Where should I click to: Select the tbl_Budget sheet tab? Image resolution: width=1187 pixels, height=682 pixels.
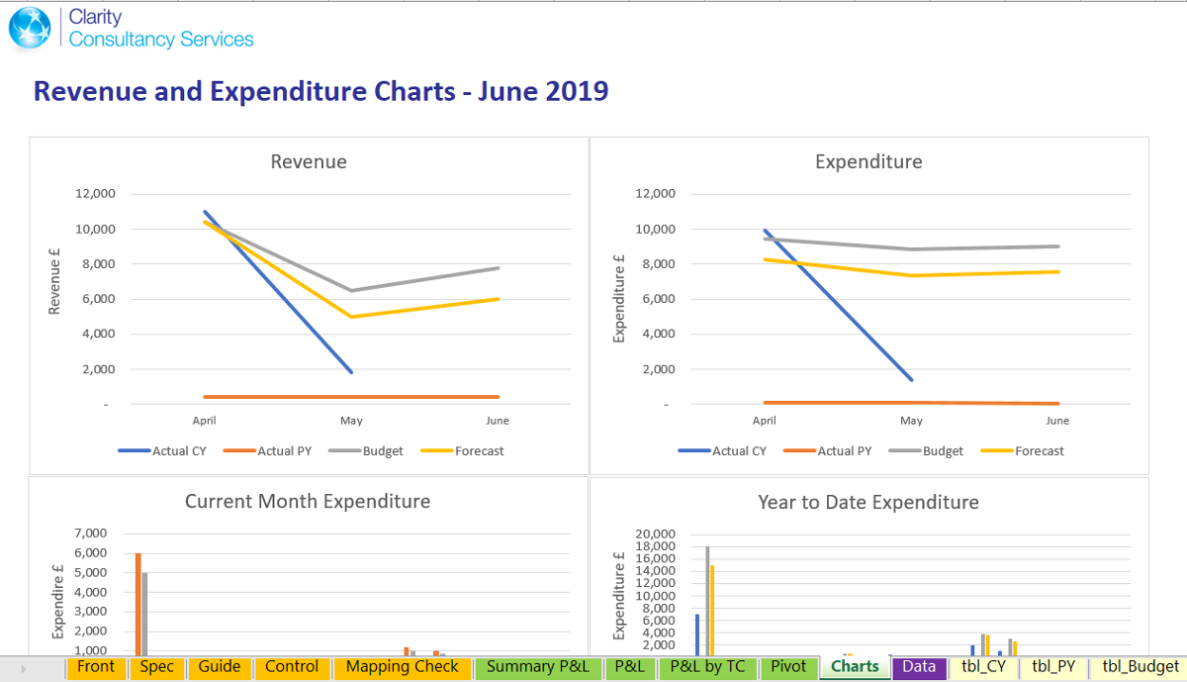1140,667
